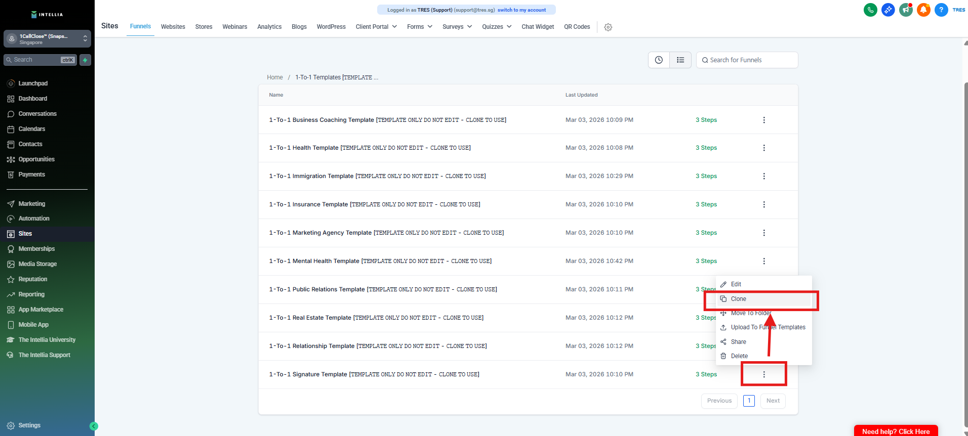Select Edit in the context menu
Image resolution: width=968 pixels, height=436 pixels.
pyautogui.click(x=763, y=284)
